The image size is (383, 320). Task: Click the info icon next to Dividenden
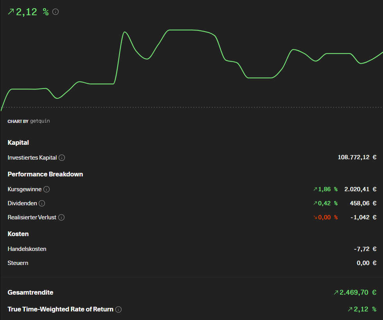point(42,203)
